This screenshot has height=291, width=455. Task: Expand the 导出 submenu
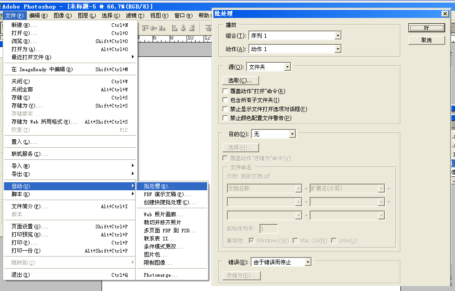pos(70,174)
